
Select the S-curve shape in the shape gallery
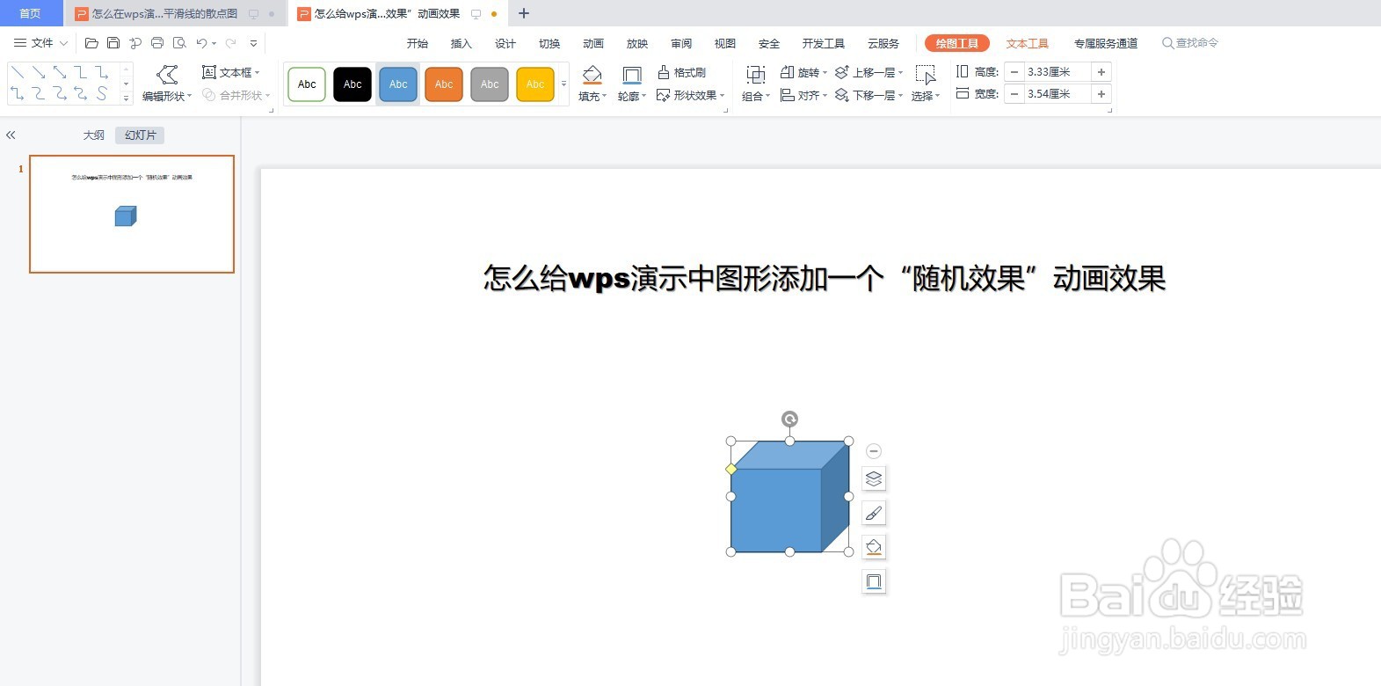click(102, 93)
